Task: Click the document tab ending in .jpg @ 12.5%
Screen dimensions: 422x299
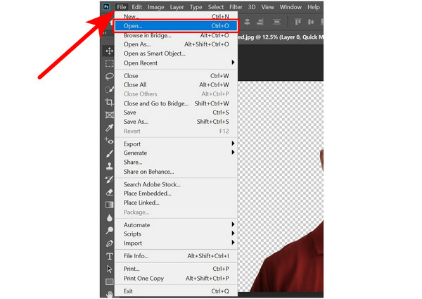Action: coord(281,37)
